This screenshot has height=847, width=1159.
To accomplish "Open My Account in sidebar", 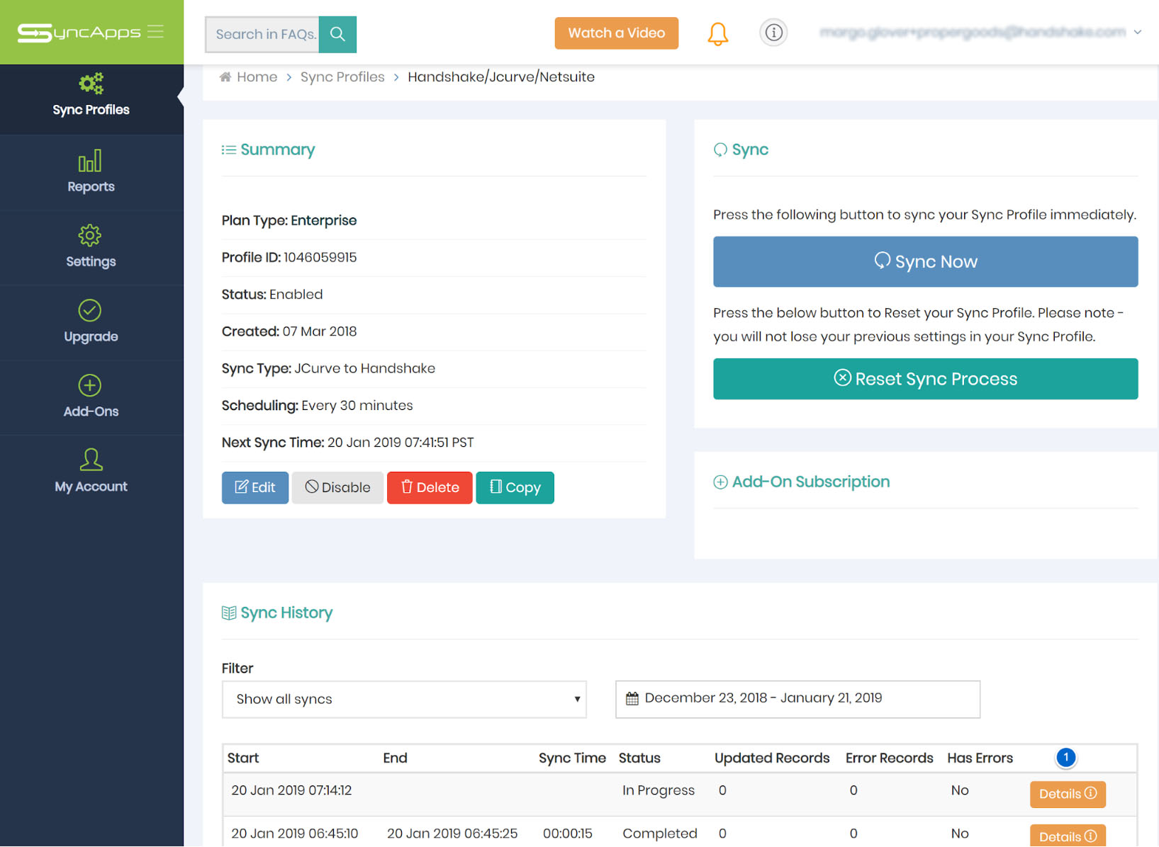I will click(91, 472).
